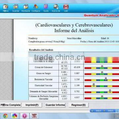Click the measured value 1.516
This screenshot has height=119, width=119.
(77, 79)
